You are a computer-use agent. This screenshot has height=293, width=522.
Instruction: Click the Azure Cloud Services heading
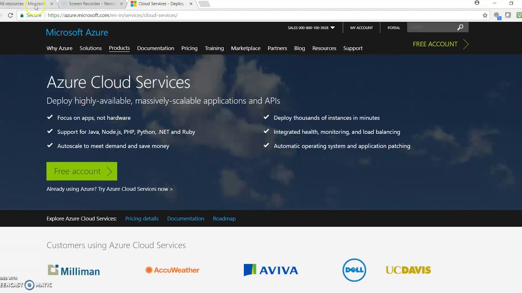point(118,82)
